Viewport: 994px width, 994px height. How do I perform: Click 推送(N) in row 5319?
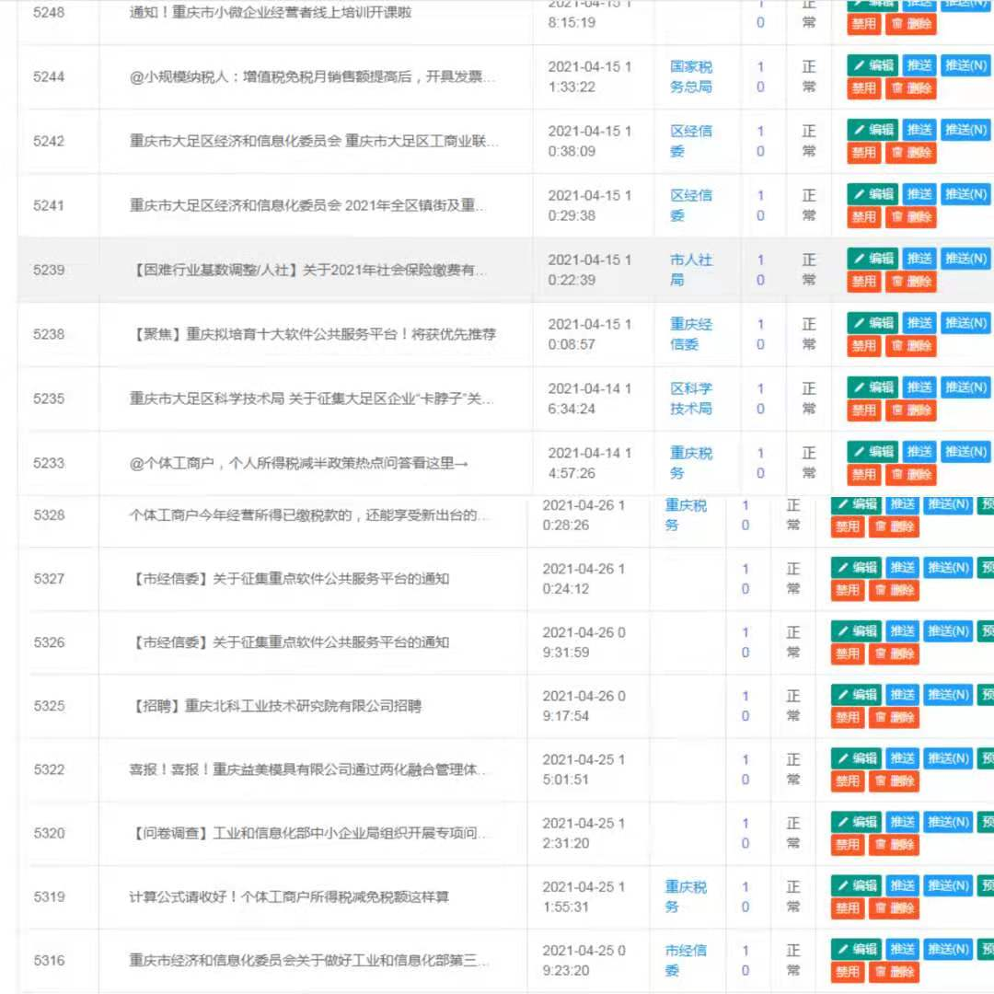948,885
